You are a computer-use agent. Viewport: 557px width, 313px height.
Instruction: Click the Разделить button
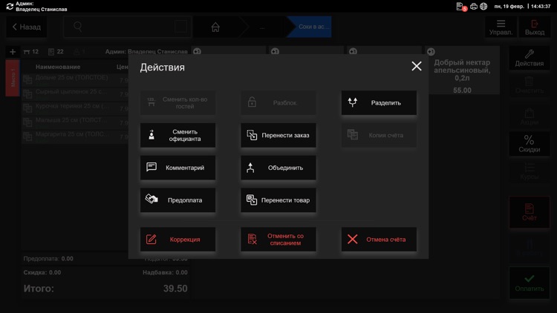coord(379,102)
